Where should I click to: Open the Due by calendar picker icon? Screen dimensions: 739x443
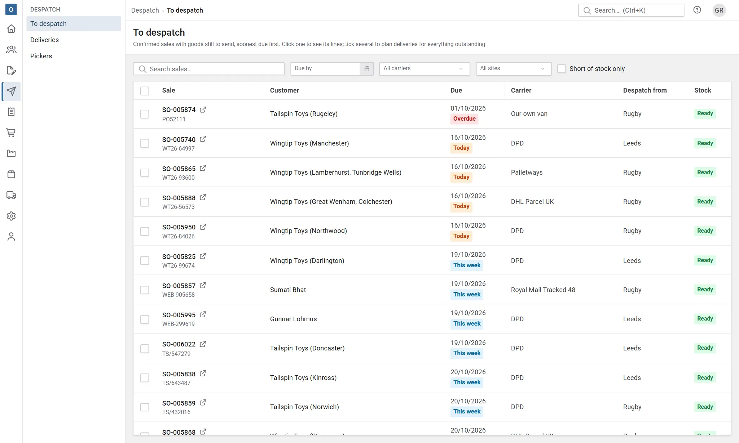(x=367, y=69)
